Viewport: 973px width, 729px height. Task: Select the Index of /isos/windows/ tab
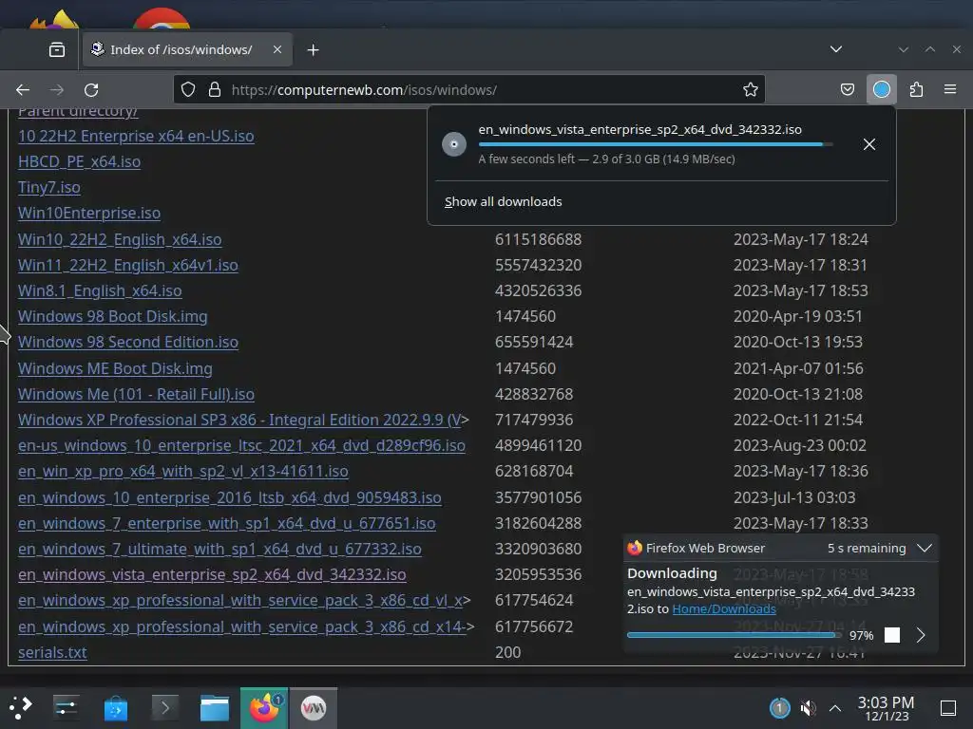point(187,49)
